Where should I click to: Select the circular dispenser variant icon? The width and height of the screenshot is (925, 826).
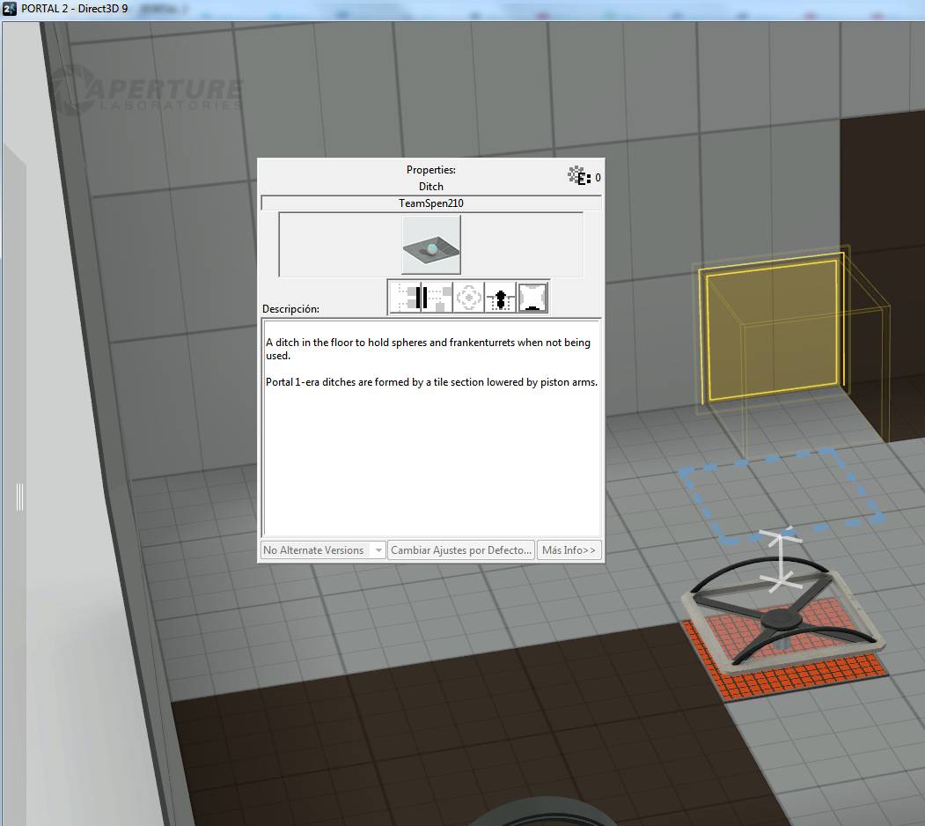tap(468, 297)
